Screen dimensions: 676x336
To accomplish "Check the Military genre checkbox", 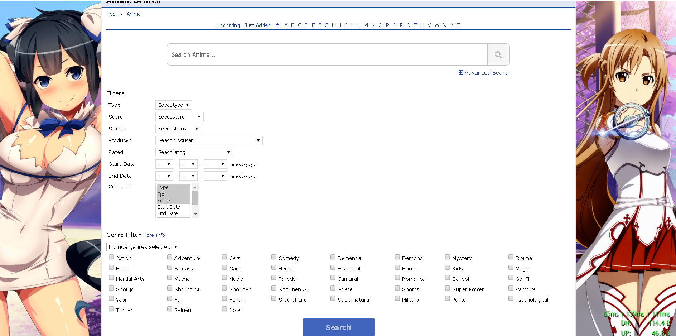I will pyautogui.click(x=397, y=299).
